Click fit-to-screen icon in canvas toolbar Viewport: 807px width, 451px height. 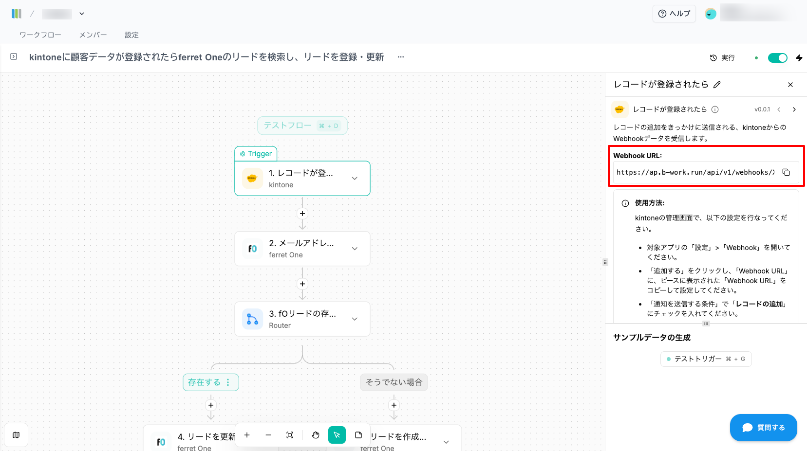click(290, 435)
